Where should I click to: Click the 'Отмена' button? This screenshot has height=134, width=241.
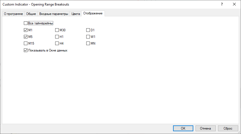(206, 128)
